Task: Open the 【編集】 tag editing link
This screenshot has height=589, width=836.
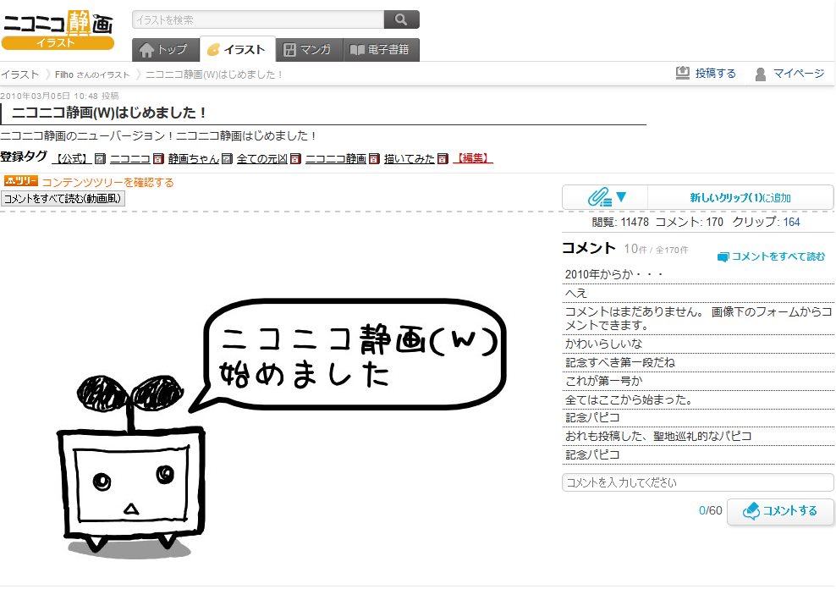Action: (472, 159)
